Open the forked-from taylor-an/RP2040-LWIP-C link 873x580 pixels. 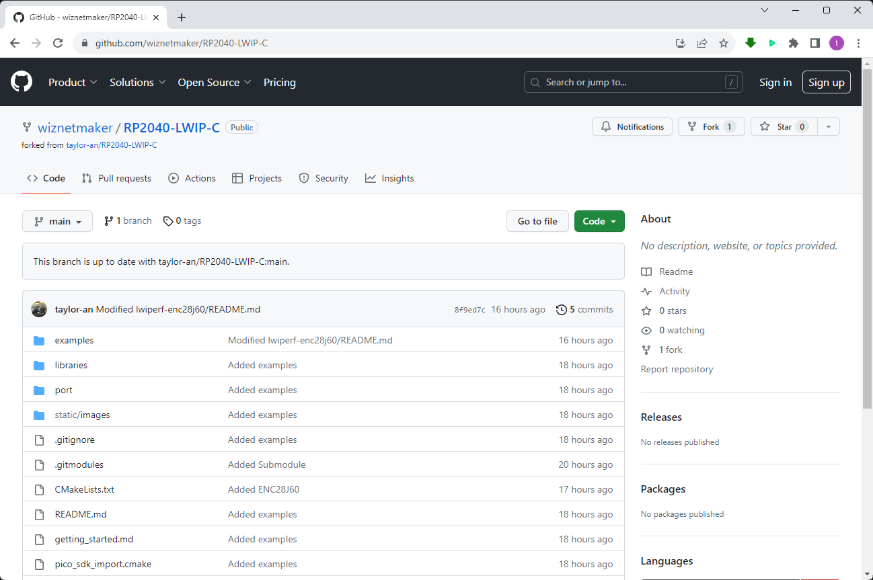click(112, 144)
